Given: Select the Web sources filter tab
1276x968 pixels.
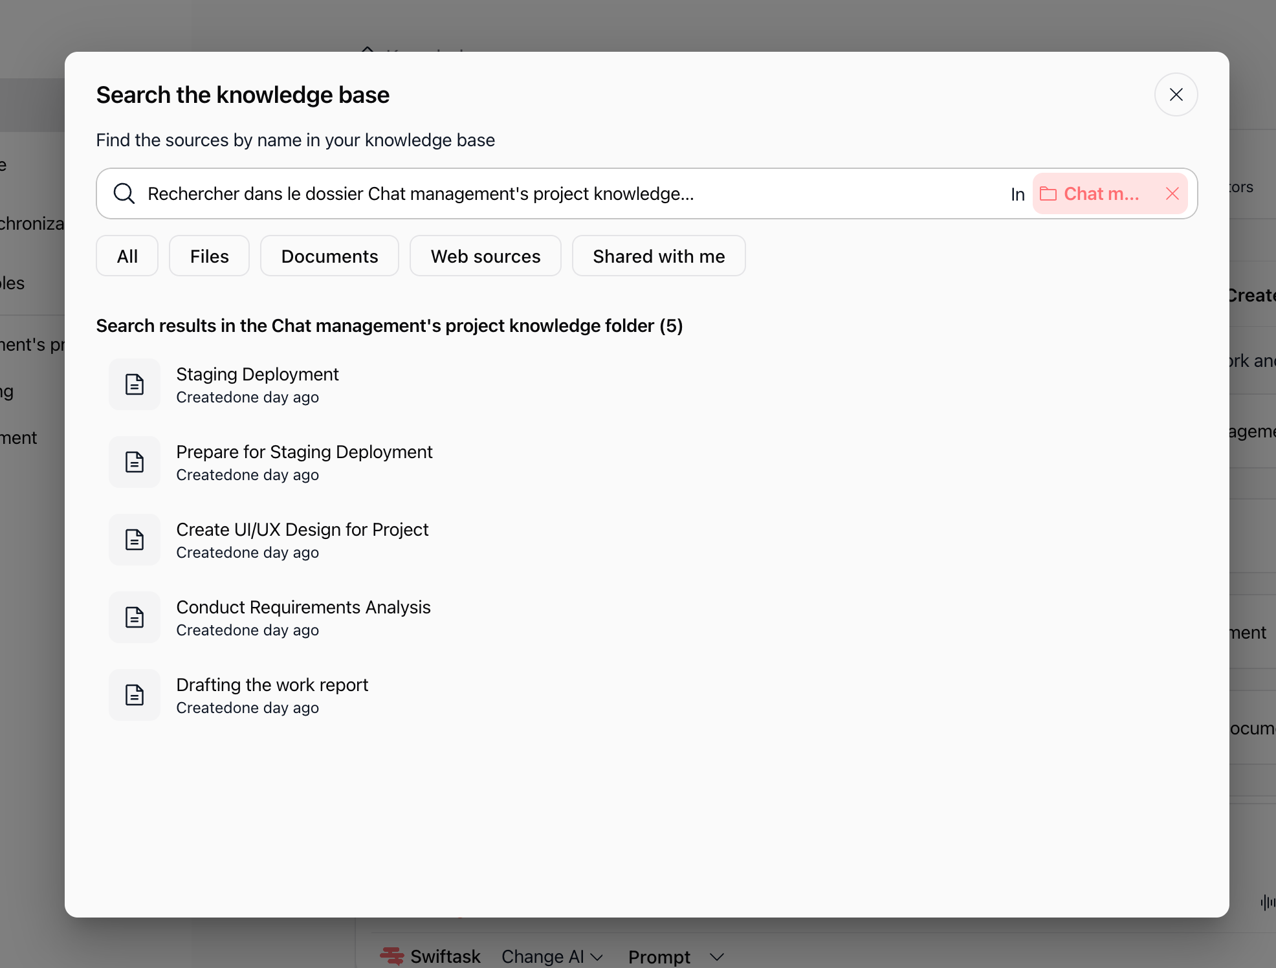Looking at the screenshot, I should click(x=485, y=256).
